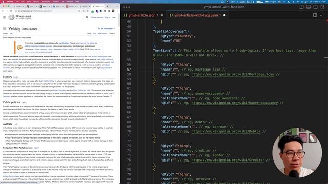Open the Chrome three-dot menu
This screenshot has width=328, height=184.
(x=117, y=11)
